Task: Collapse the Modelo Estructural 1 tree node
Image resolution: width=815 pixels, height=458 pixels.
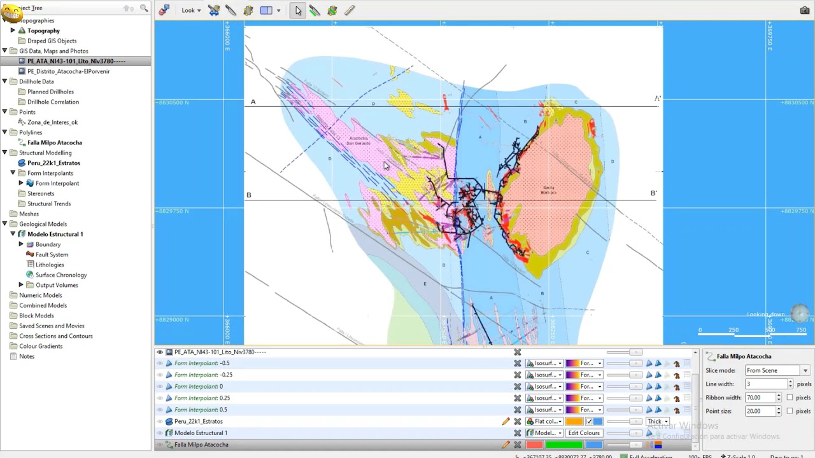Action: click(x=13, y=234)
